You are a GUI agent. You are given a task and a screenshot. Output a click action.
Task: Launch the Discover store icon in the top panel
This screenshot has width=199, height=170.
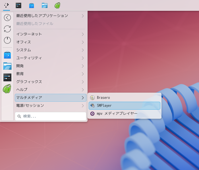32,5
